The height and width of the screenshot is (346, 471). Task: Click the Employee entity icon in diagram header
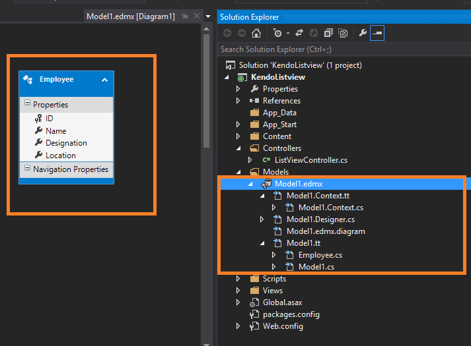(x=28, y=79)
